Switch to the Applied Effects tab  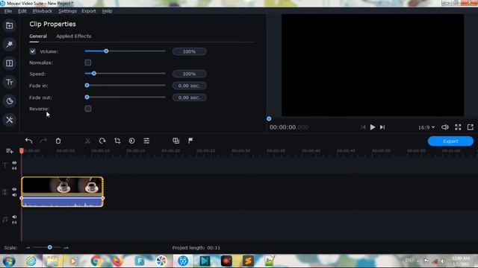[73, 36]
